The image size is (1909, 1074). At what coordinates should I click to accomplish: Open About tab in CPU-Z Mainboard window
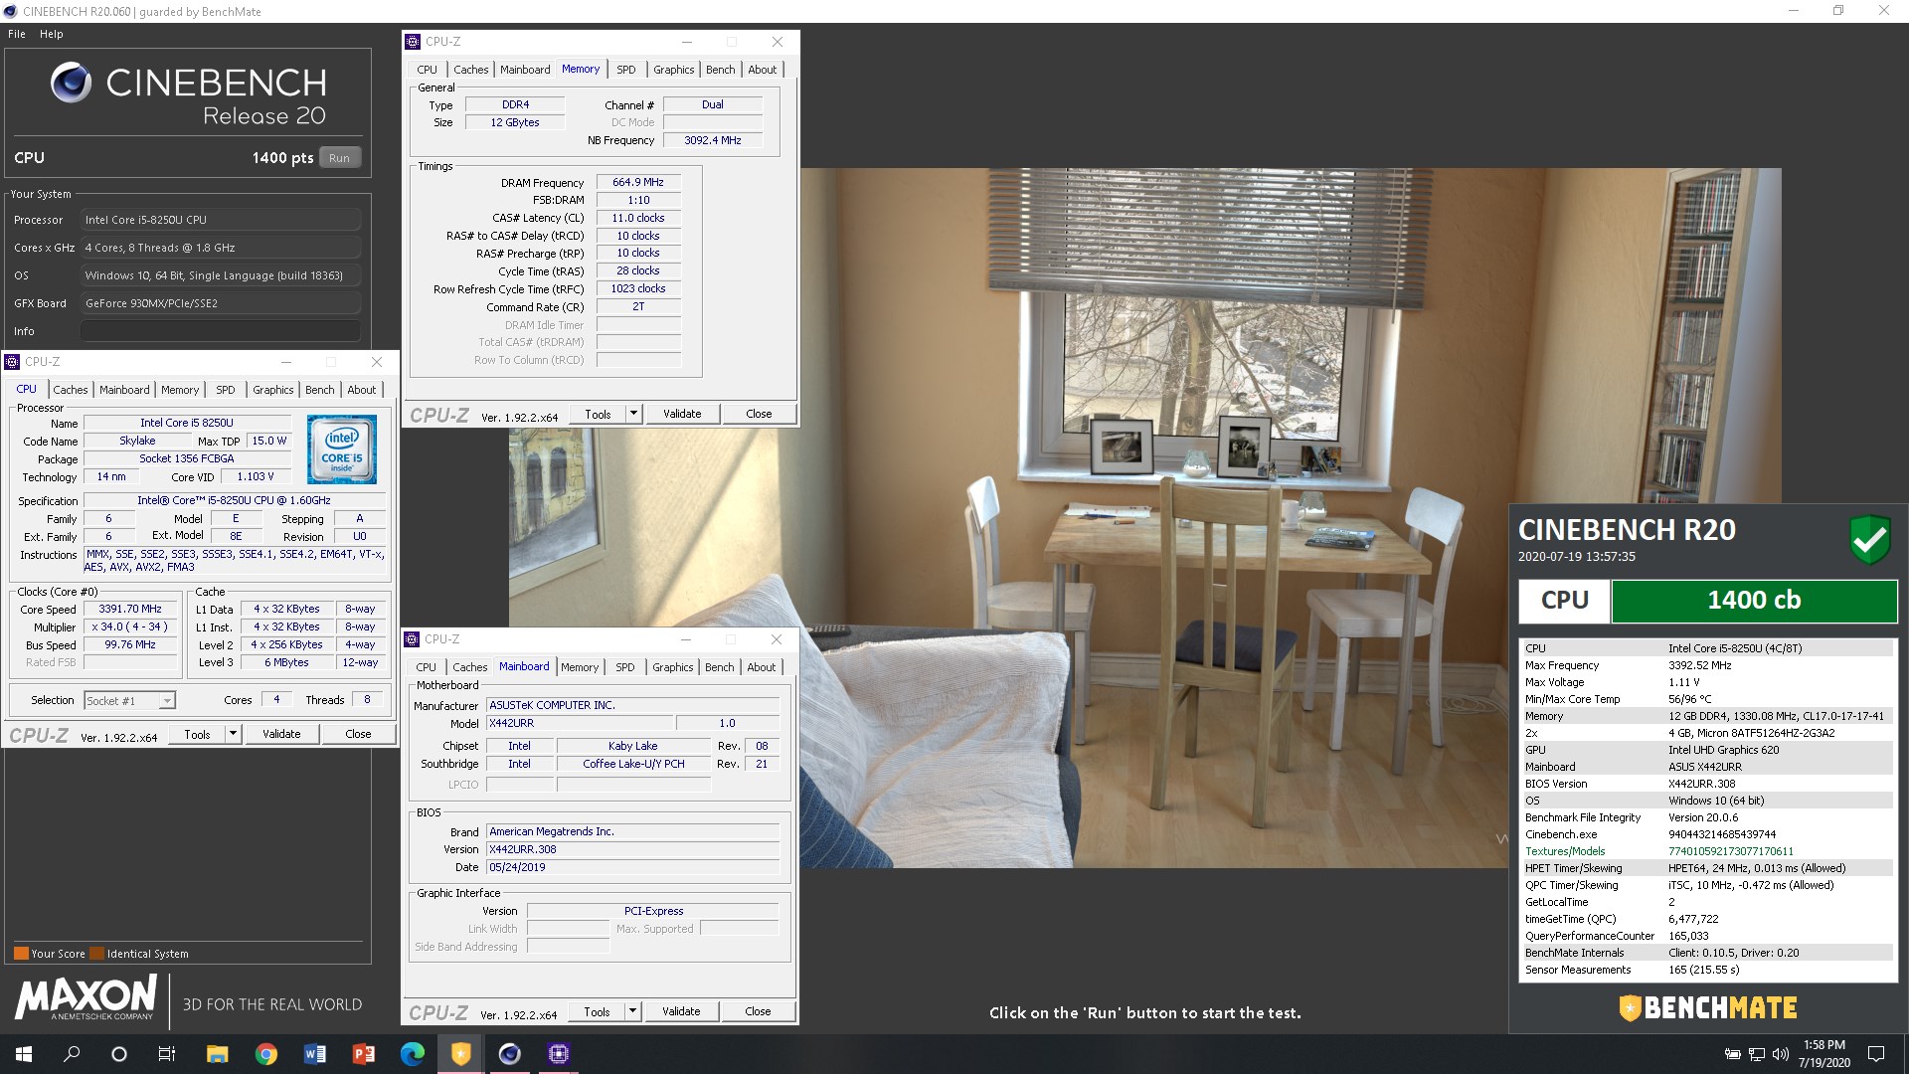(761, 667)
